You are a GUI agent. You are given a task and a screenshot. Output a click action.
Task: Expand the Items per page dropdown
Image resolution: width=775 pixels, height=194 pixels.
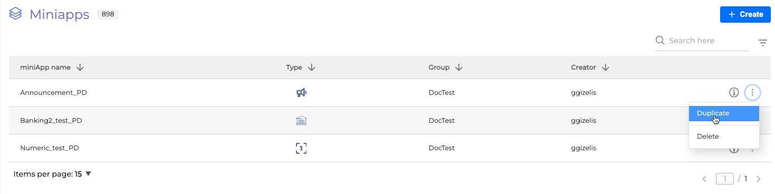point(88,174)
